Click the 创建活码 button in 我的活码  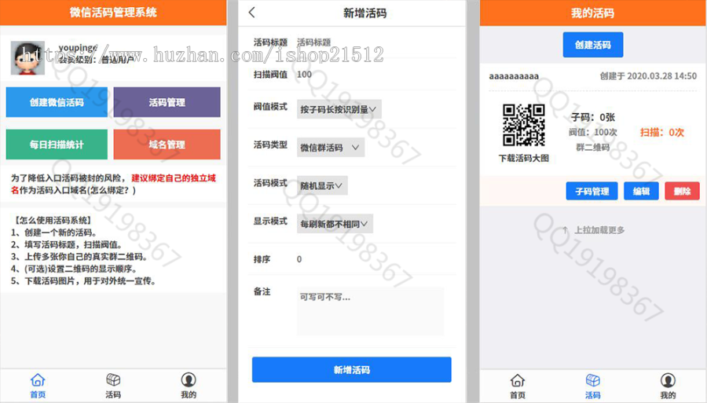click(x=593, y=45)
